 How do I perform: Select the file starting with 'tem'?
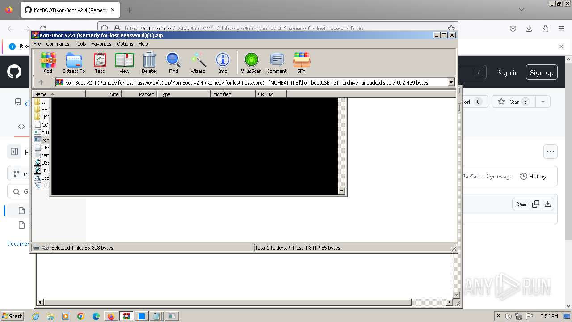point(41,155)
